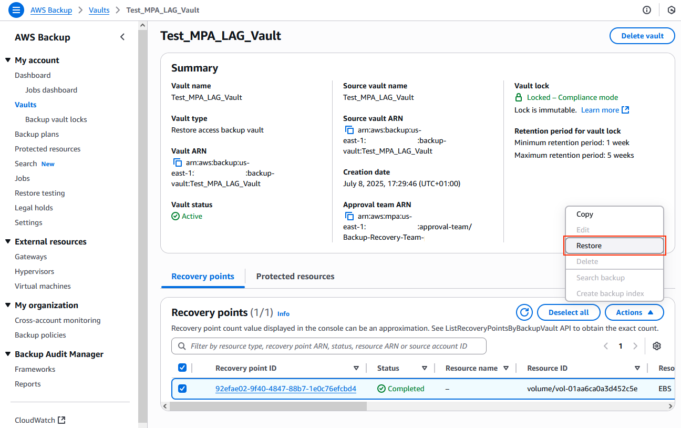681x428 pixels.
Task: Click page number 1 in pagination
Action: coord(621,346)
